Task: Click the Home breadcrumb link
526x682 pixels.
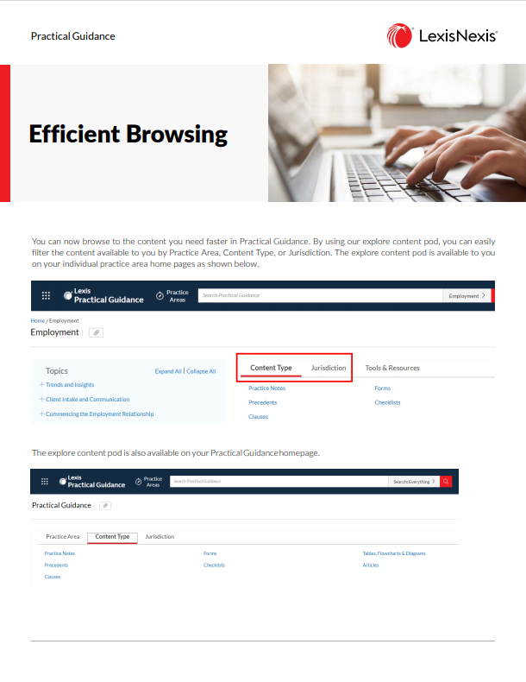Action: point(37,320)
